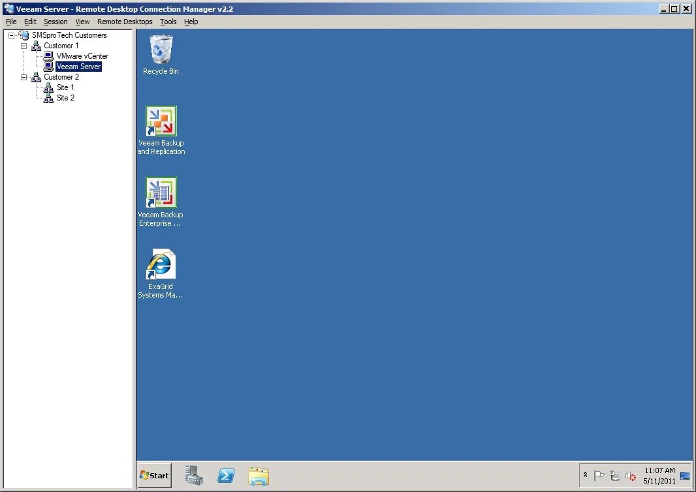Click the Site 2 group icon
The width and height of the screenshot is (696, 492).
point(48,98)
